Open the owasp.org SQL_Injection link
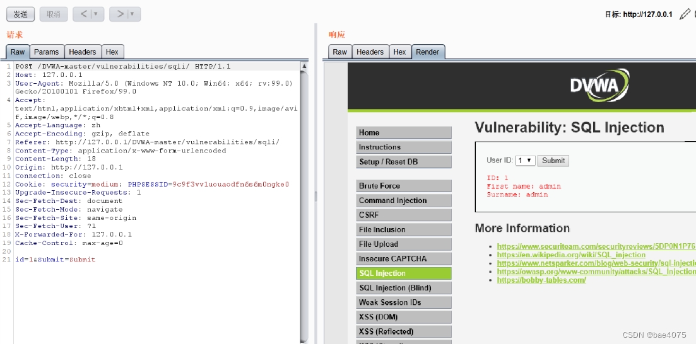 click(x=596, y=272)
